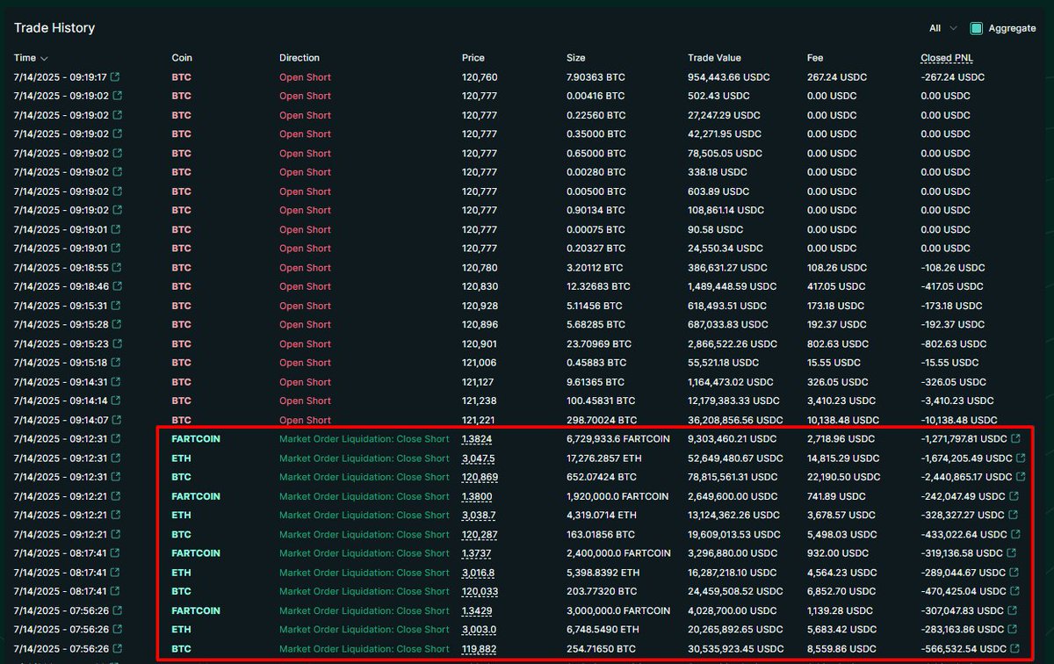The height and width of the screenshot is (664, 1054).
Task: Open explorer link icon for 09:15:18 trade
Action: [117, 363]
